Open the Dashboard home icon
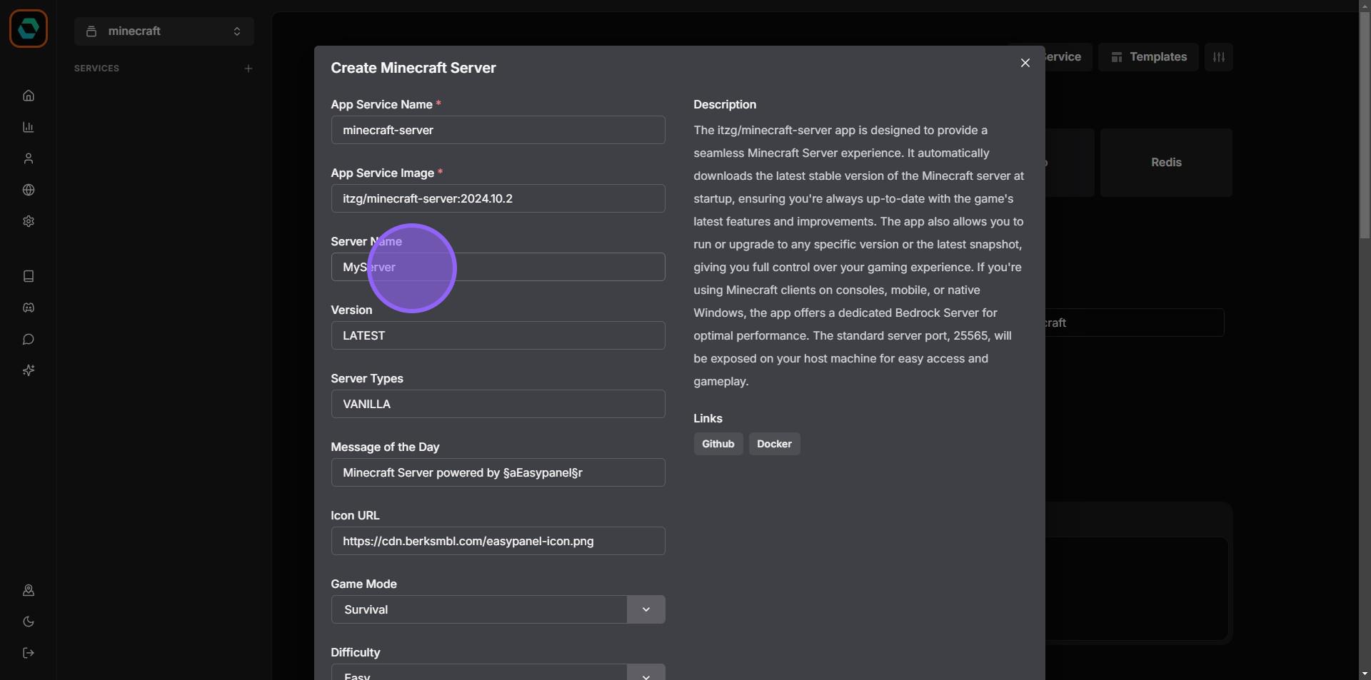Image resolution: width=1371 pixels, height=680 pixels. tap(29, 96)
